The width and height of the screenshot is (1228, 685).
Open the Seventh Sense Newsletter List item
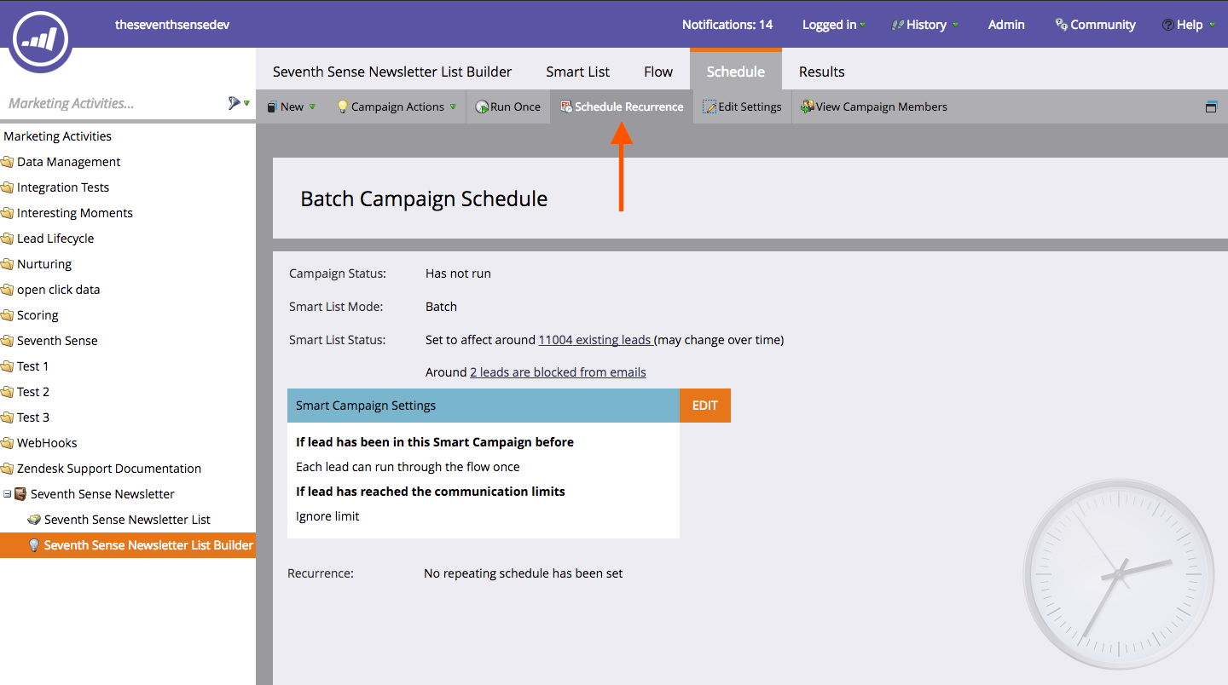(127, 520)
